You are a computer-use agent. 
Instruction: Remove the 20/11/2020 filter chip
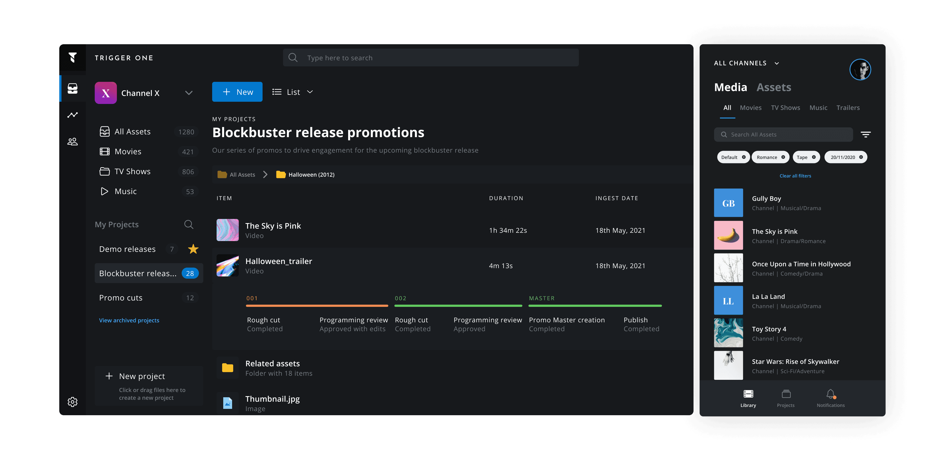click(861, 157)
